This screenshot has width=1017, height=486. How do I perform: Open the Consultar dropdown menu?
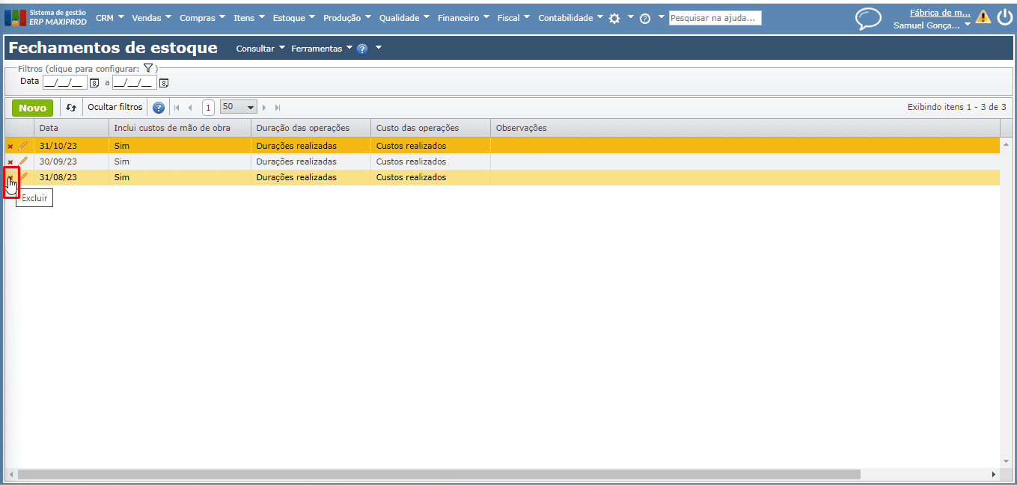pos(260,49)
